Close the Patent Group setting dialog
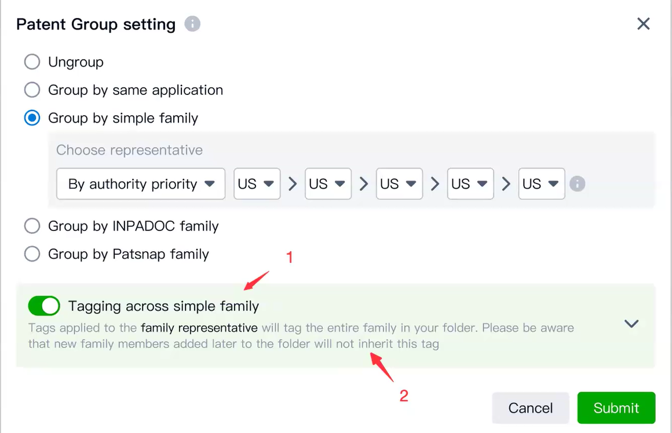This screenshot has width=672, height=433. pyautogui.click(x=643, y=24)
